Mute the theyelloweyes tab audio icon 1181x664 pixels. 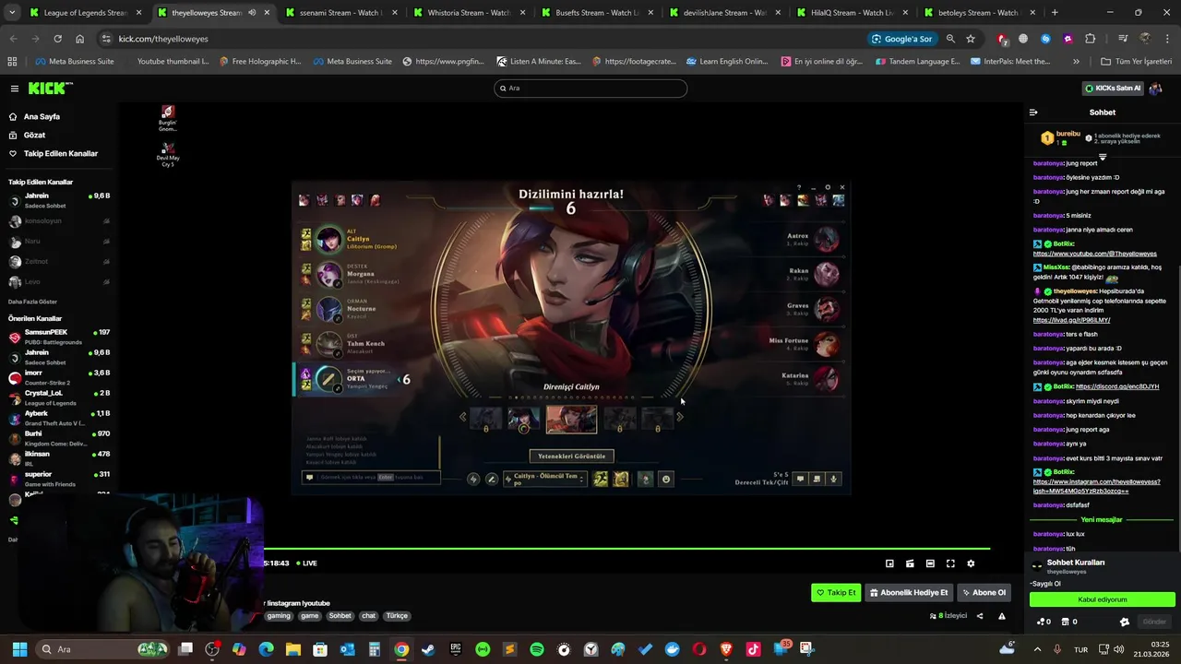251,13
